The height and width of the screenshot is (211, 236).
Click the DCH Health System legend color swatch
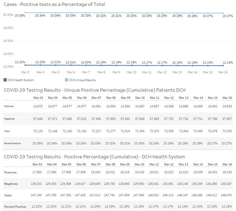click(5, 80)
